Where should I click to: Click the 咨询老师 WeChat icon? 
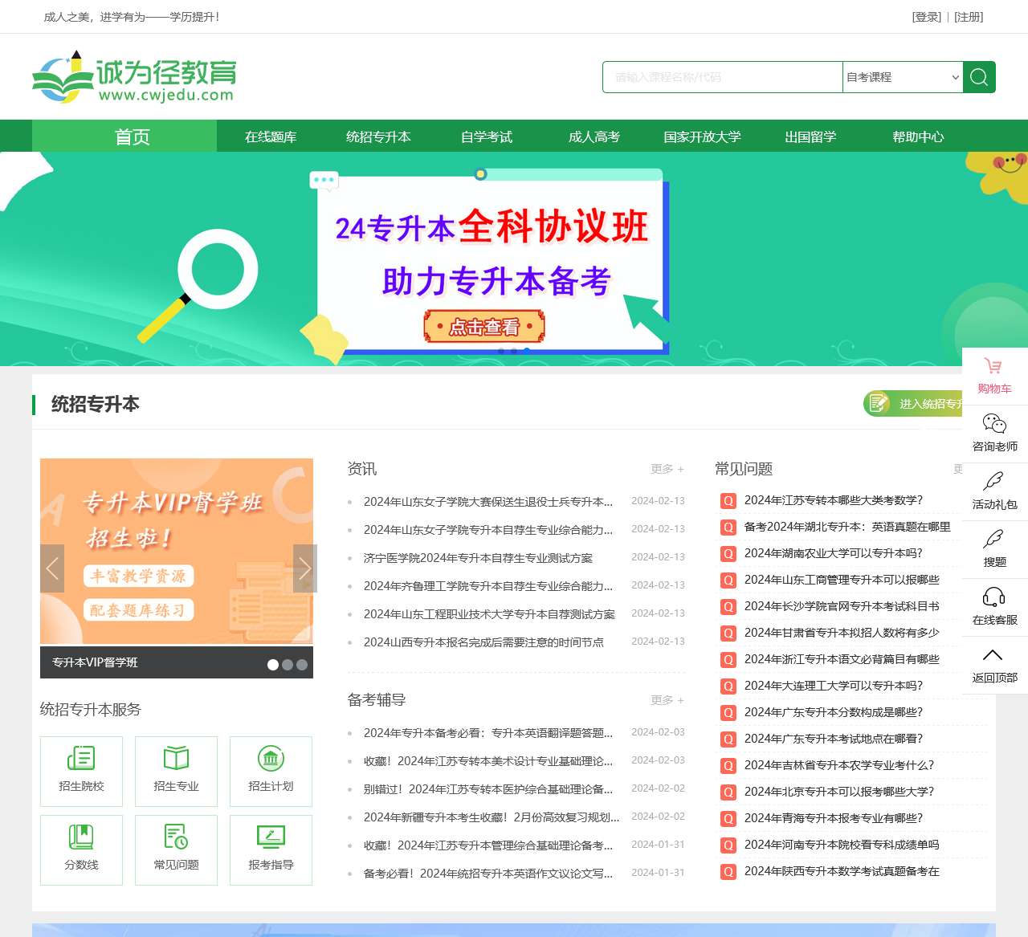[994, 424]
